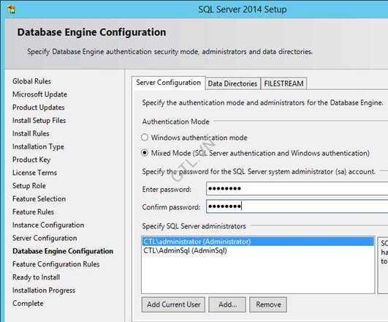Viewport: 388px width, 322px height.
Task: Click Server Configuration step in sidebar
Action: pos(45,239)
